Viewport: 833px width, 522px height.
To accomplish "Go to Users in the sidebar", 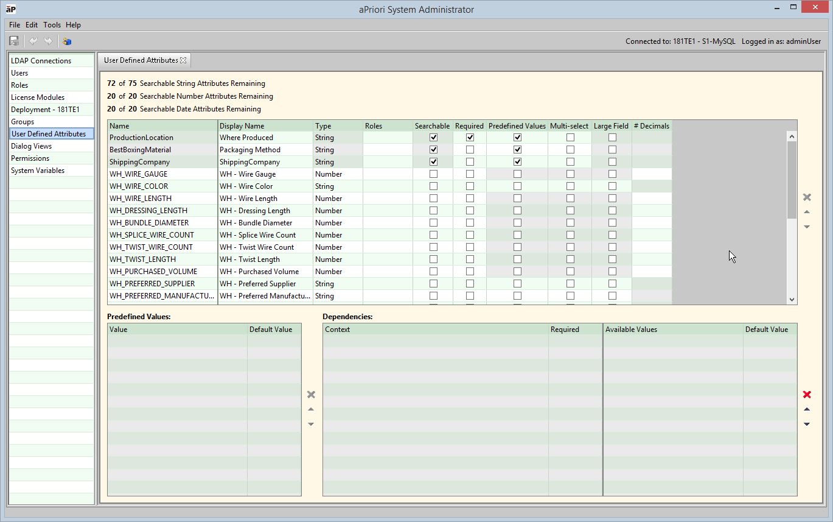I will coord(52,73).
